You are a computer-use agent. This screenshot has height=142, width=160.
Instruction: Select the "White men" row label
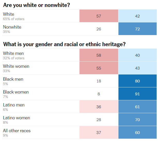click(13, 53)
